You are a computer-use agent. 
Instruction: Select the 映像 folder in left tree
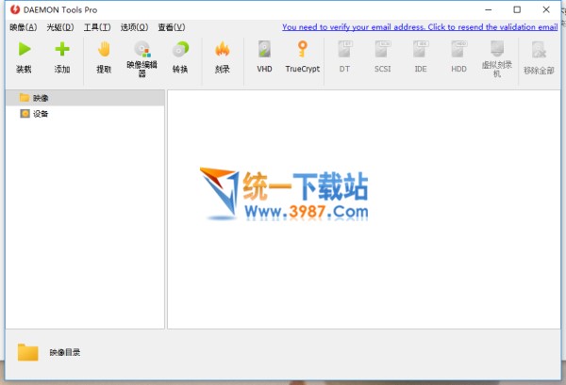pyautogui.click(x=40, y=98)
